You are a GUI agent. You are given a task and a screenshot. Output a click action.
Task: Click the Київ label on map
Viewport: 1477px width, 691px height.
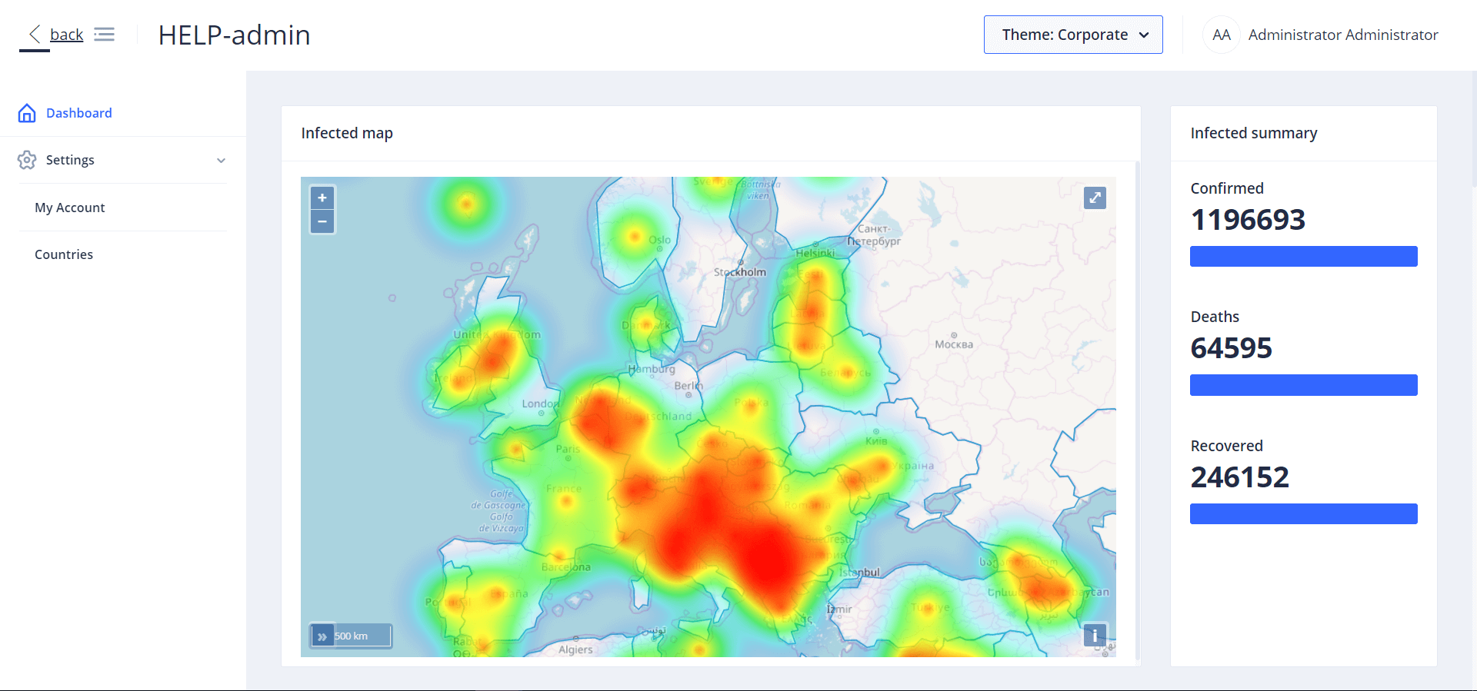pyautogui.click(x=876, y=440)
